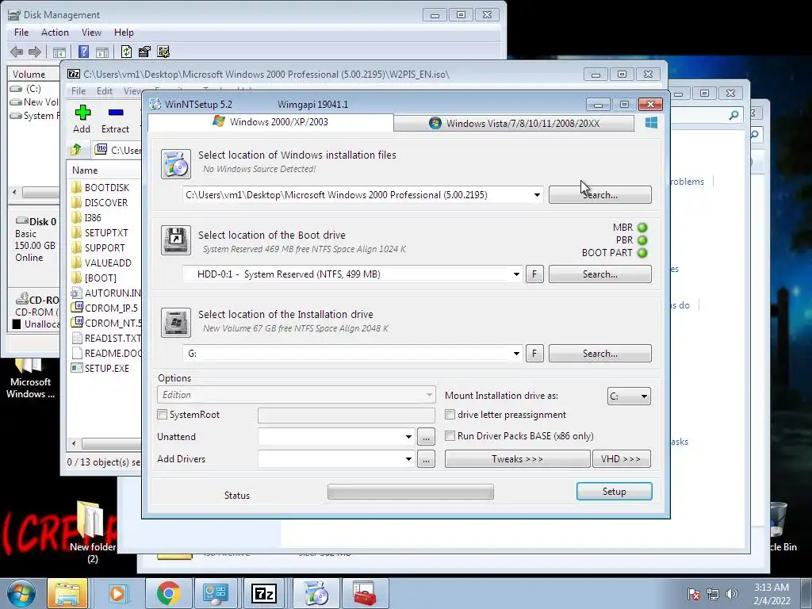Image resolution: width=812 pixels, height=609 pixels.
Task: Launch Chrome from the taskbar
Action: tap(168, 593)
